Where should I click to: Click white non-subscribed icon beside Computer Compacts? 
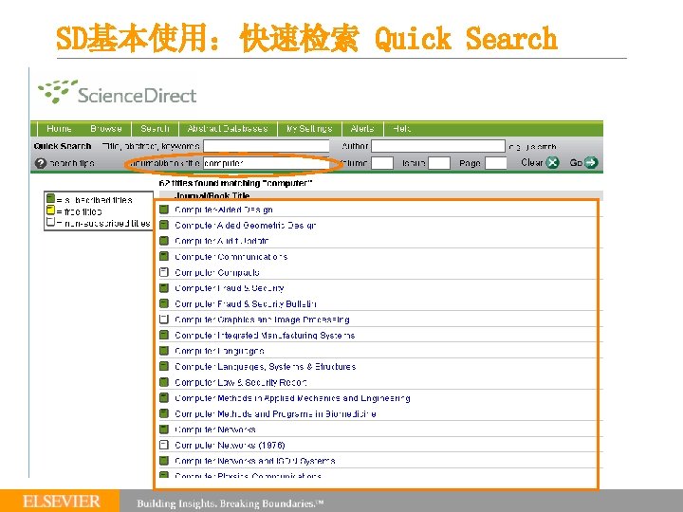pyautogui.click(x=164, y=272)
